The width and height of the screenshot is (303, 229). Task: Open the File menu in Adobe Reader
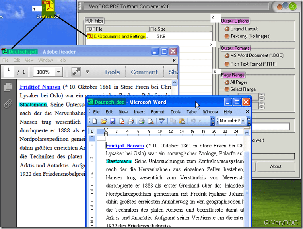pos(6,60)
